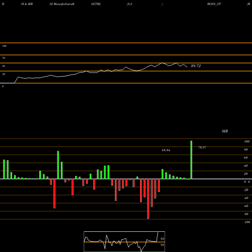This screenshot has height=252, width=252.
Task: Click the SI(TM) header label
Action: (x=96, y=4)
